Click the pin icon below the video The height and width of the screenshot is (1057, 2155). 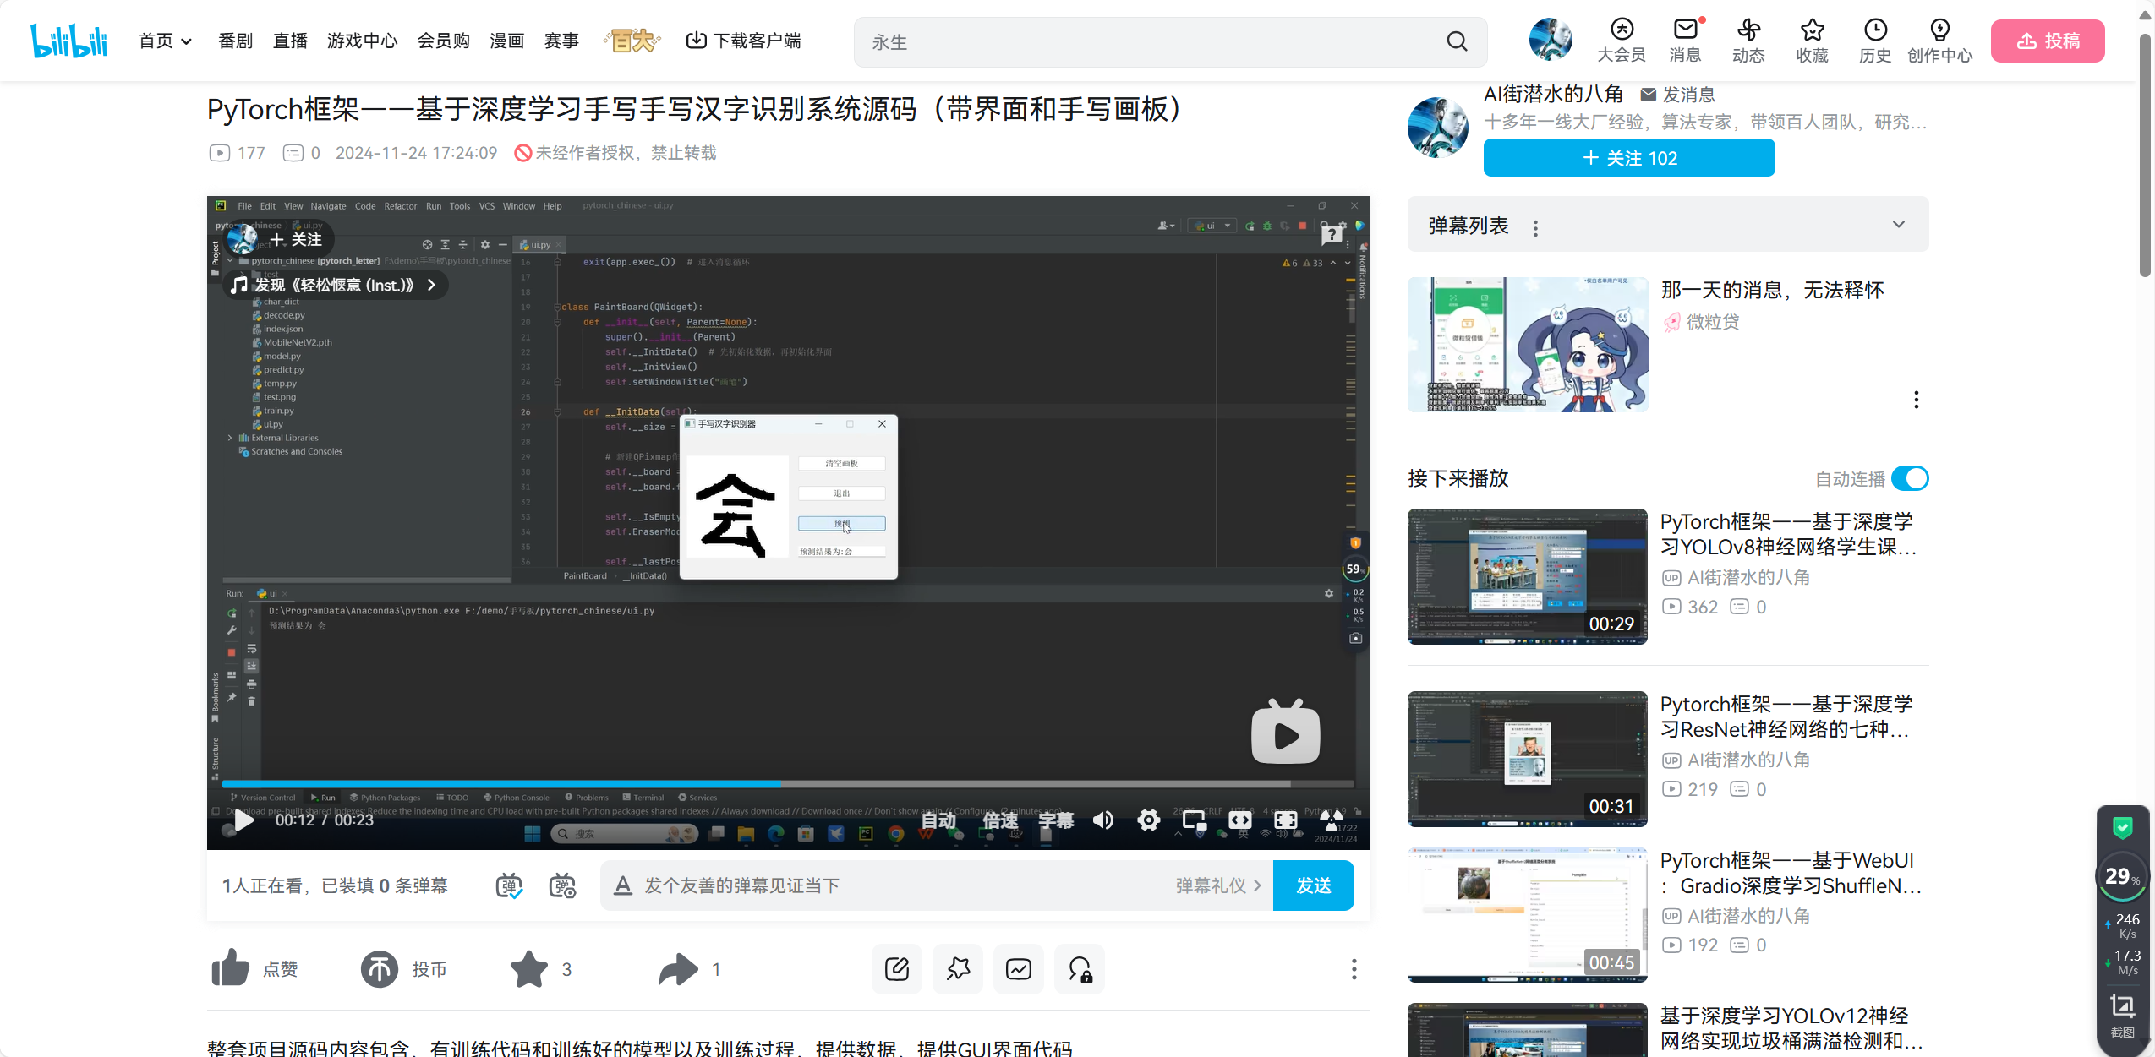pos(958,968)
